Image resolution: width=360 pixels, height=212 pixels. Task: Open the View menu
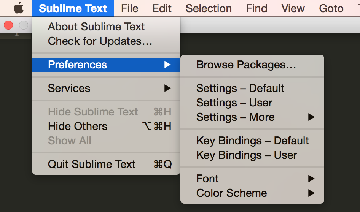tap(293, 8)
